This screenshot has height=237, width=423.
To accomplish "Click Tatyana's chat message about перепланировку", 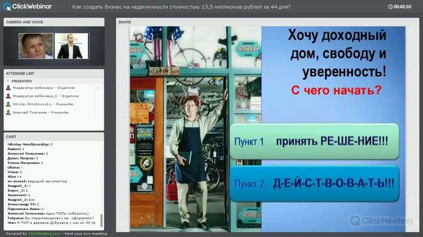I will (x=51, y=218).
